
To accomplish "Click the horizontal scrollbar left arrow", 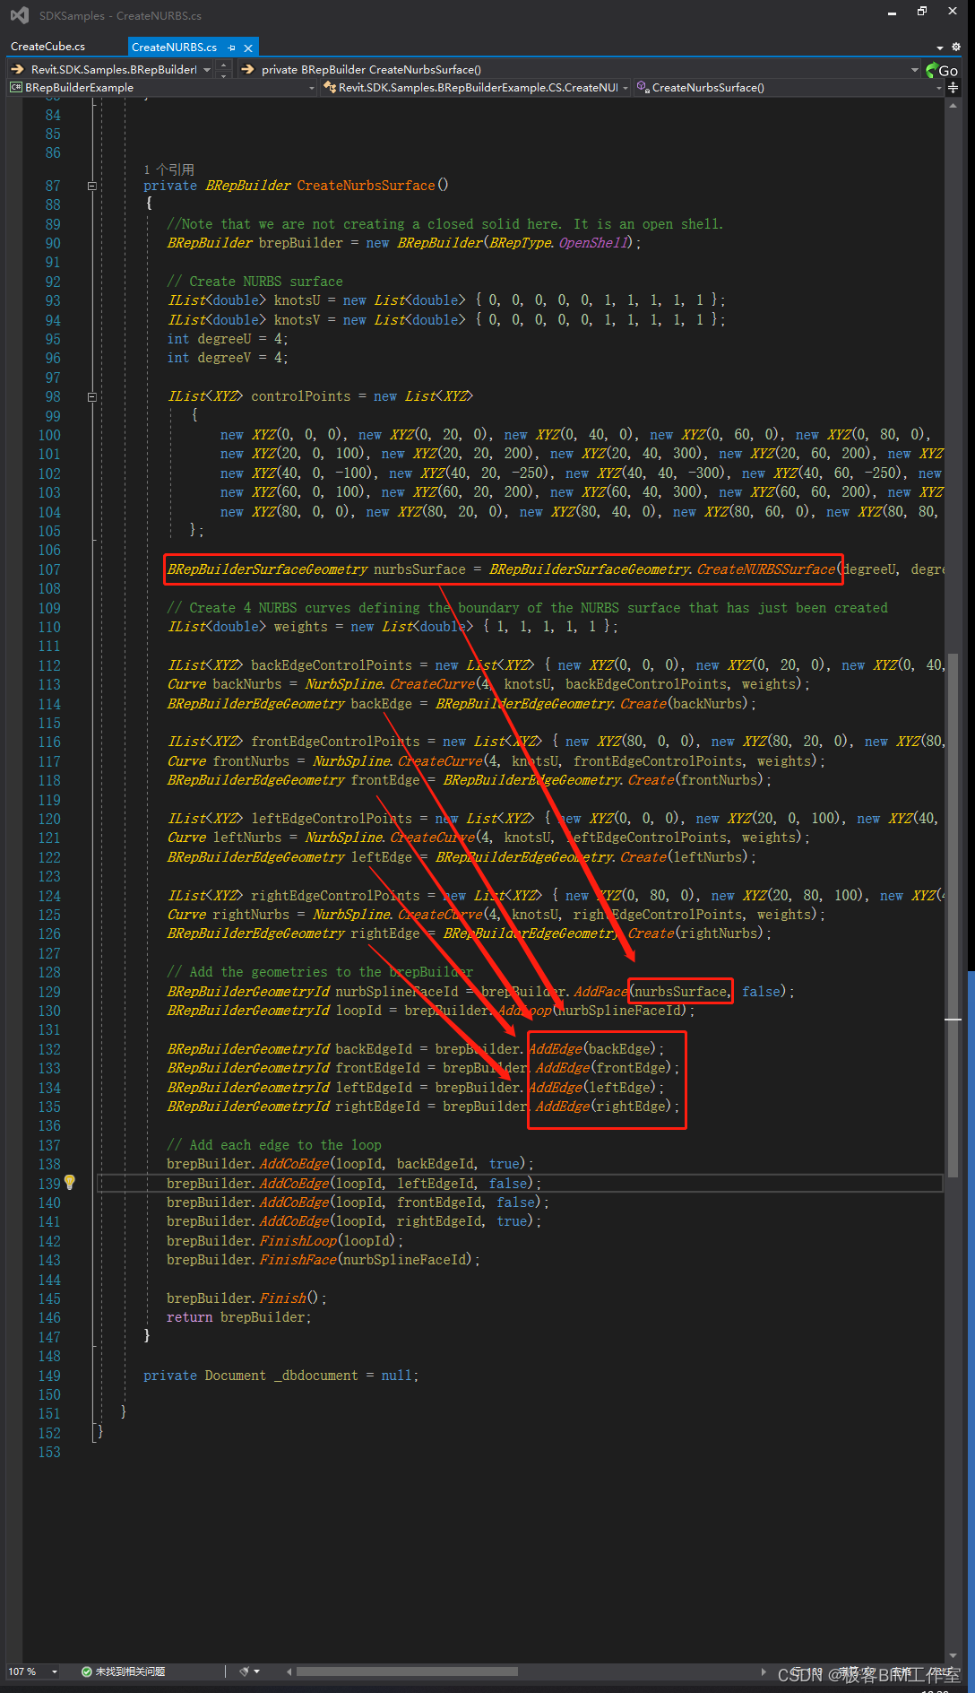I will tap(289, 1671).
